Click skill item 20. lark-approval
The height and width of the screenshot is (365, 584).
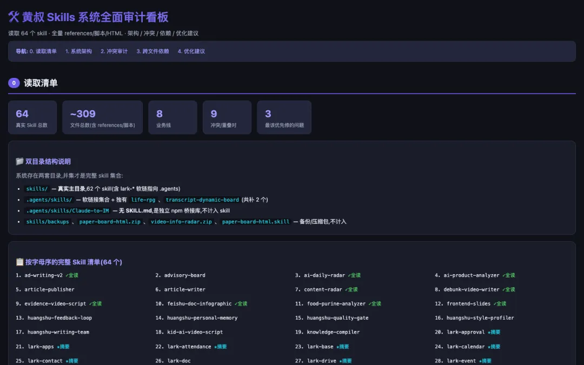click(467, 332)
